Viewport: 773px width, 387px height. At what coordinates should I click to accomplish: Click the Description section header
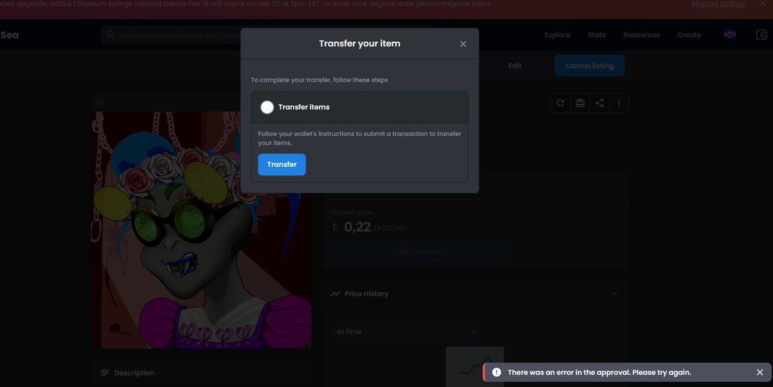coord(201,373)
